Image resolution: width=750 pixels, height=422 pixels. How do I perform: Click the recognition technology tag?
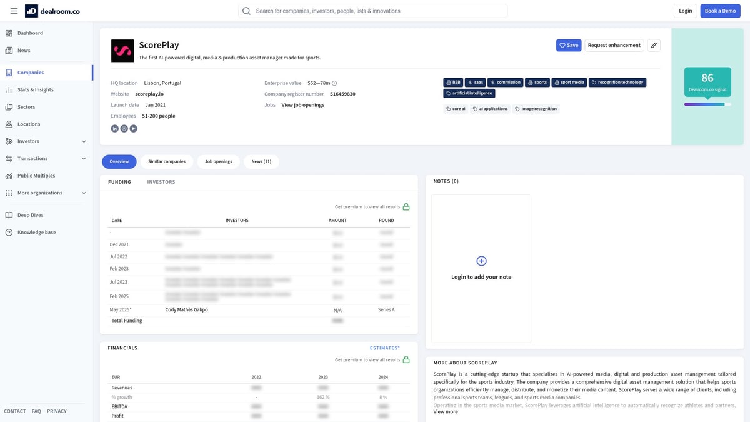(x=617, y=82)
